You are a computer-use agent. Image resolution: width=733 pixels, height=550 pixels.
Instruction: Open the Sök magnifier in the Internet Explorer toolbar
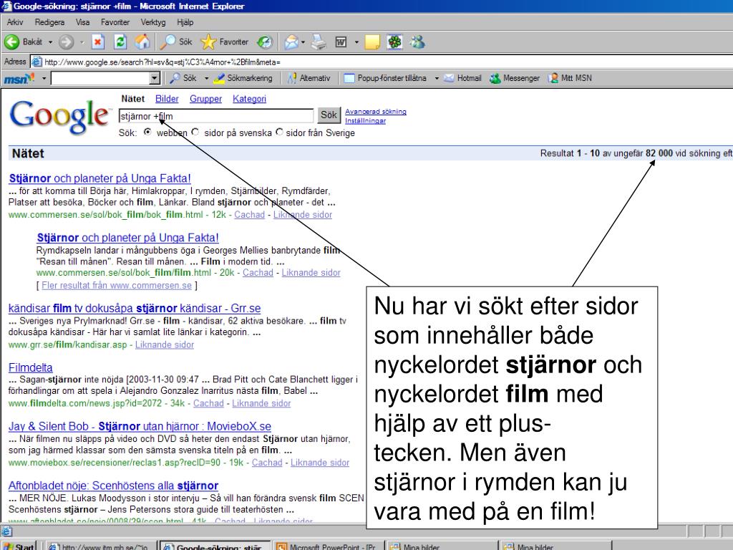pos(176,42)
